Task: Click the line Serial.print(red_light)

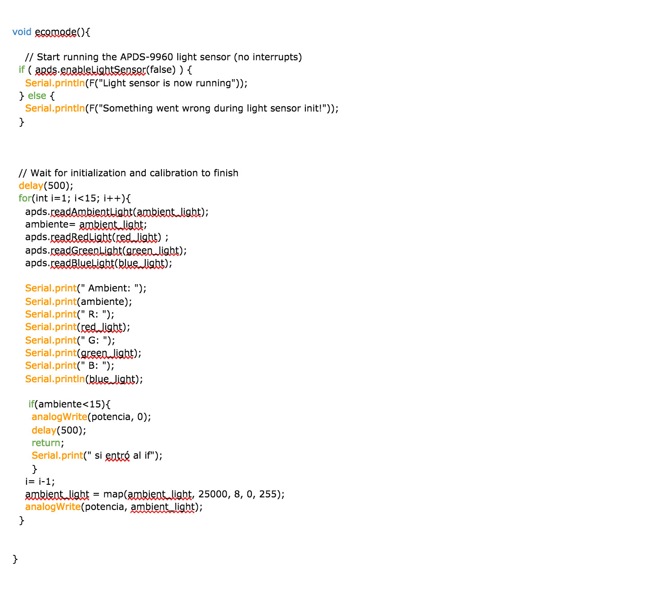Action: 77,327
